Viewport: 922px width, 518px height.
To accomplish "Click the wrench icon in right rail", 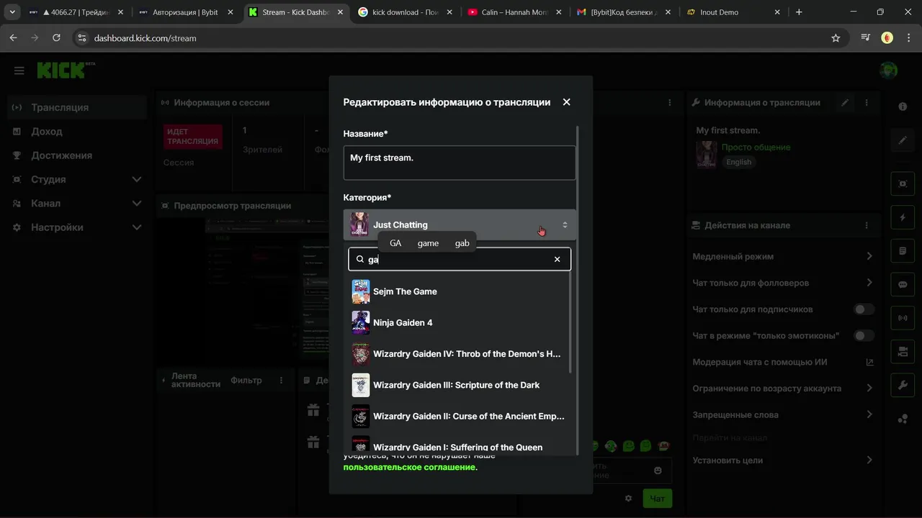I will click(903, 385).
